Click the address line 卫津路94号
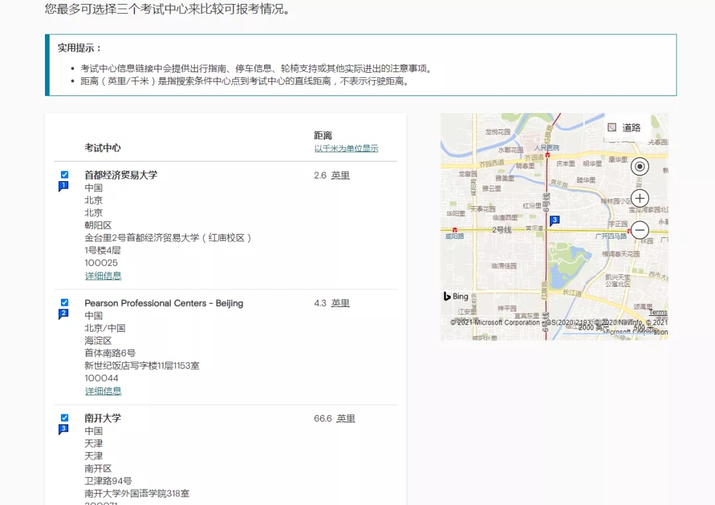715x505 pixels. [x=108, y=481]
